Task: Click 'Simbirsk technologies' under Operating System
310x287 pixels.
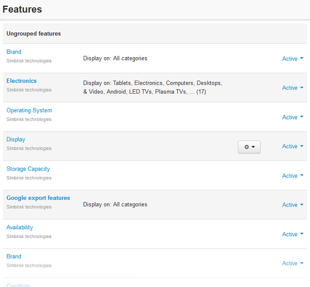Action: 29,119
